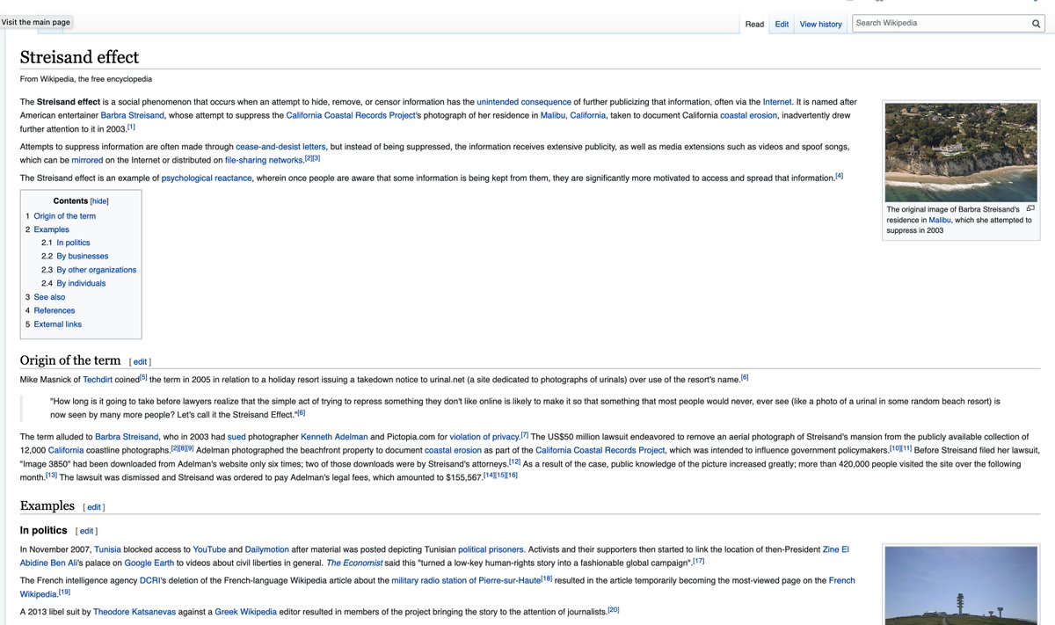Open Google Earth link

click(149, 562)
